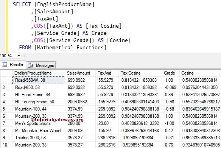The width and height of the screenshot is (221, 148).
Task: Click the 0.399676263044168 tax cosine cell
Action: [x=140, y=131]
